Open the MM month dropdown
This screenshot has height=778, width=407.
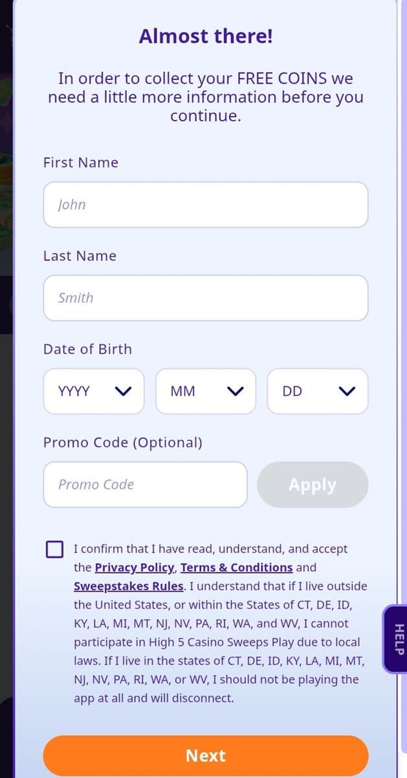coord(205,391)
